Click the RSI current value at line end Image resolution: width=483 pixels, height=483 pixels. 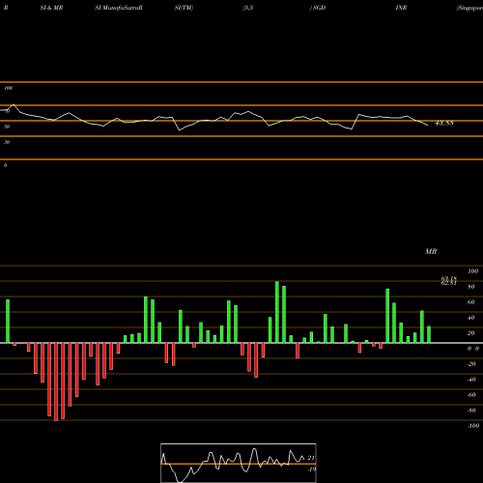coord(444,123)
